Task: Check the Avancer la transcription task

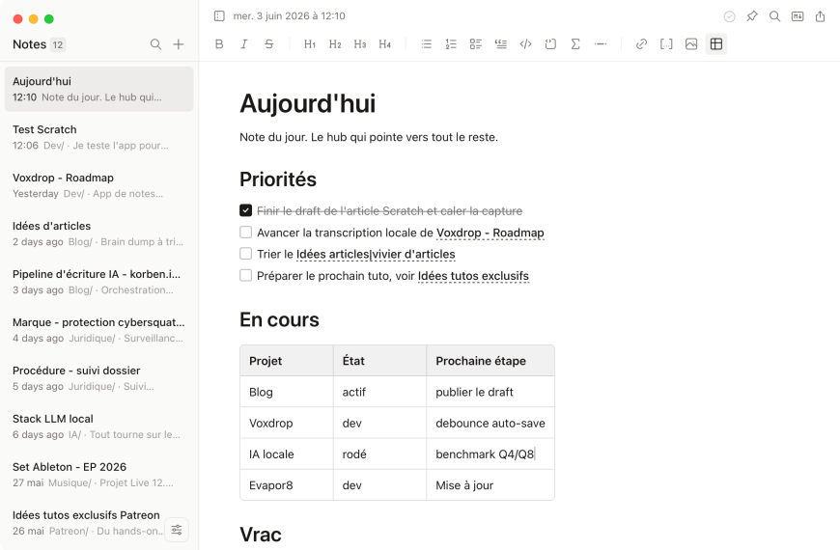Action: [x=245, y=232]
